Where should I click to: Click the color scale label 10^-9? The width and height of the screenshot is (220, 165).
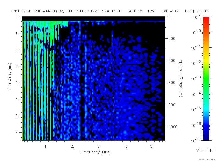coord(197,17)
